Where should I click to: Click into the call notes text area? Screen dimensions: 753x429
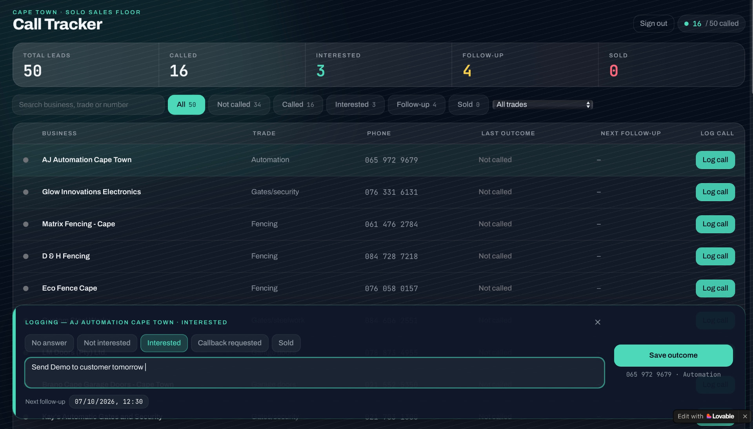click(x=314, y=373)
